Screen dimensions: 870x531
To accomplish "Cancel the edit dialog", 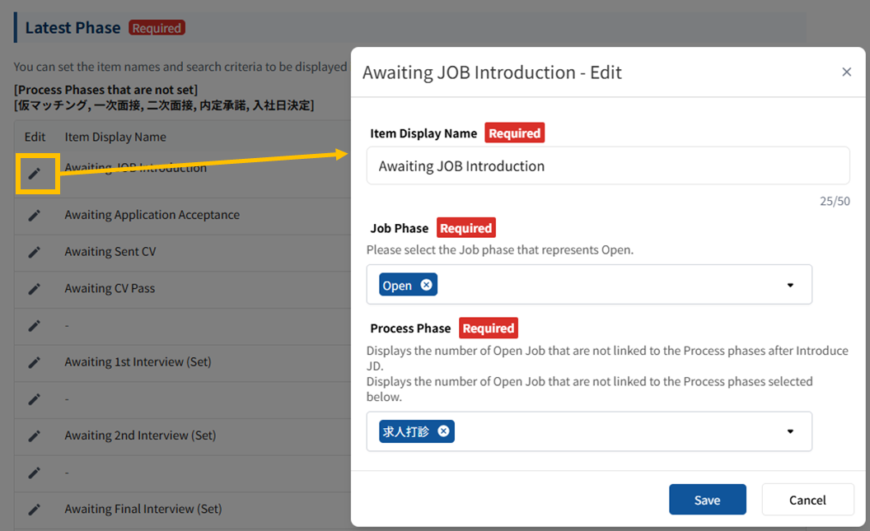I will point(807,500).
